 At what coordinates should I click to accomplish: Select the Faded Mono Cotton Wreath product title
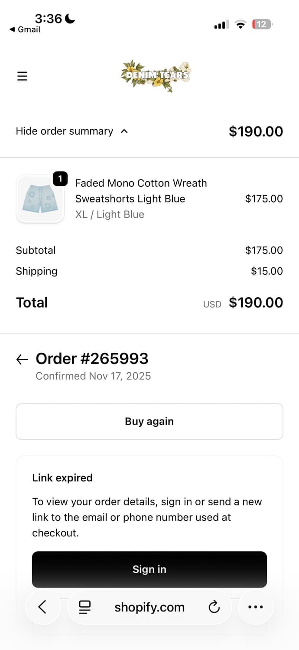click(x=141, y=191)
